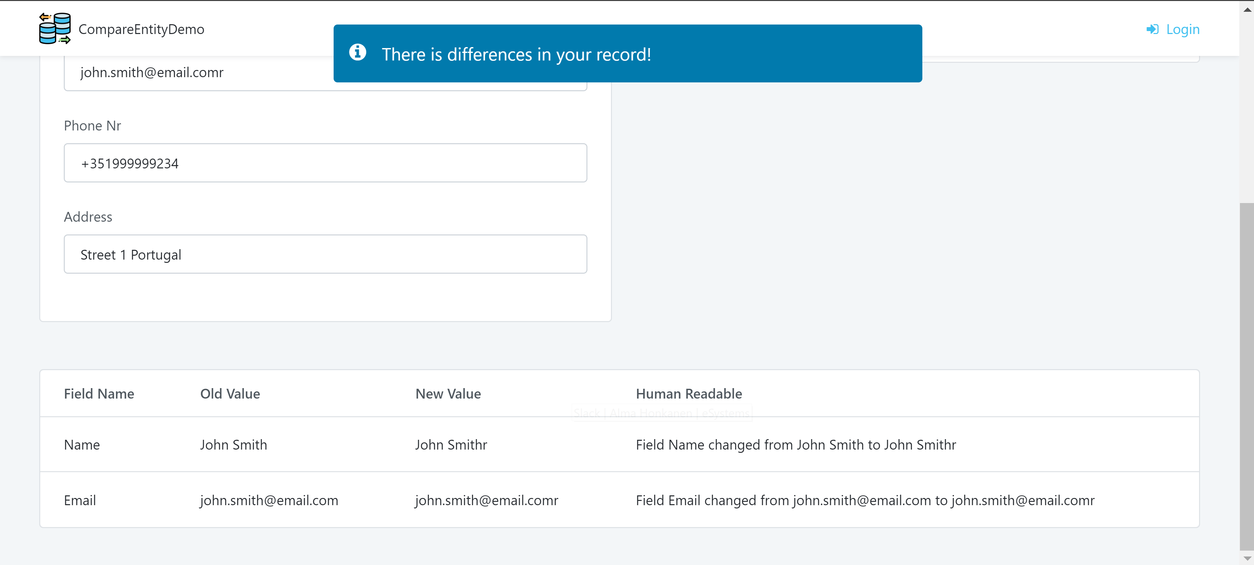1254x565 pixels.
Task: Click the info icon in the notification banner
Action: pyautogui.click(x=358, y=52)
